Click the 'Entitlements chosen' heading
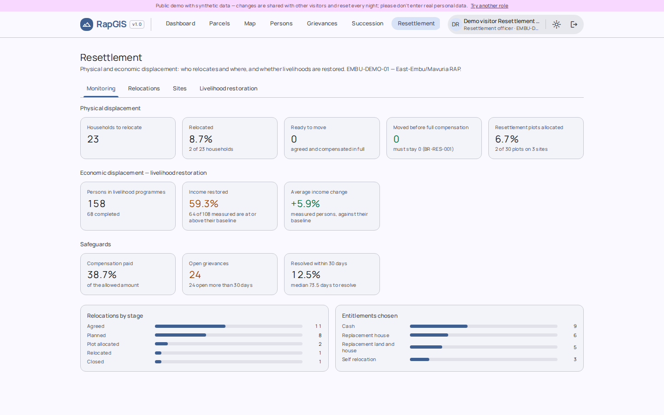664x415 pixels. [370, 316]
